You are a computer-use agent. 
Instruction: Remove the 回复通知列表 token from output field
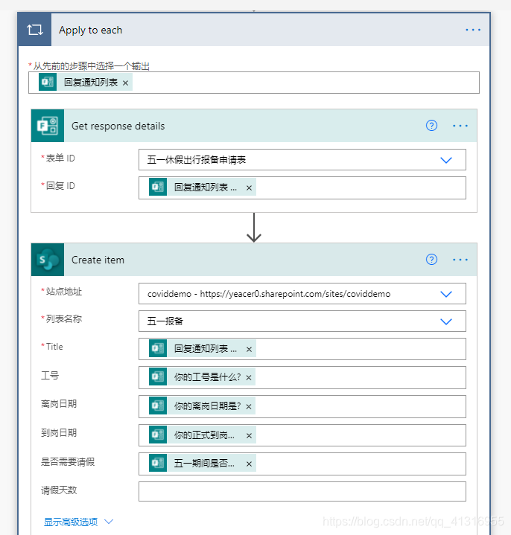coord(125,83)
